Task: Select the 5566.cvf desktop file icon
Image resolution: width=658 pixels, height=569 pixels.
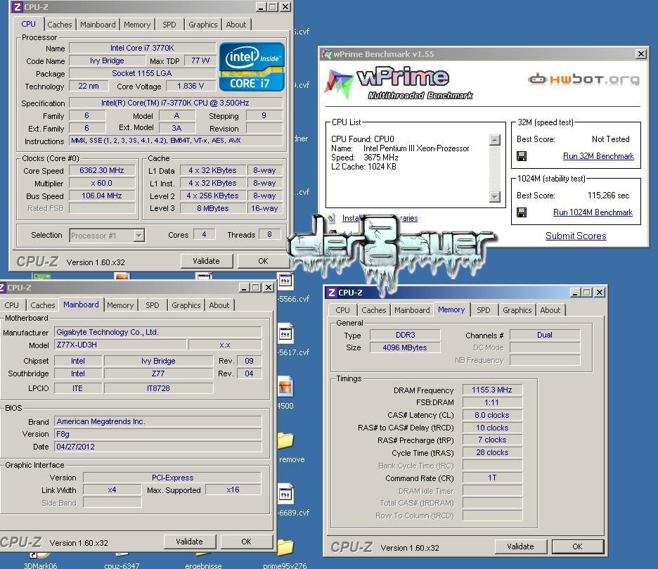Action: [285, 281]
